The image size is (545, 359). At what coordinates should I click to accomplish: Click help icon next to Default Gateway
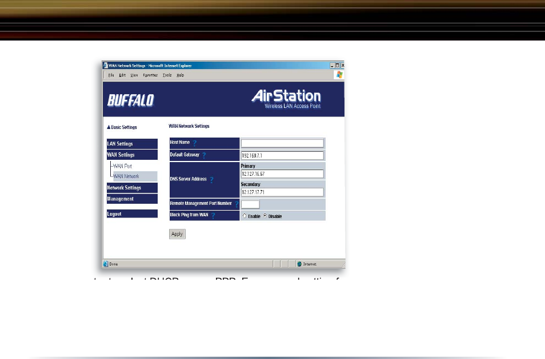(204, 155)
